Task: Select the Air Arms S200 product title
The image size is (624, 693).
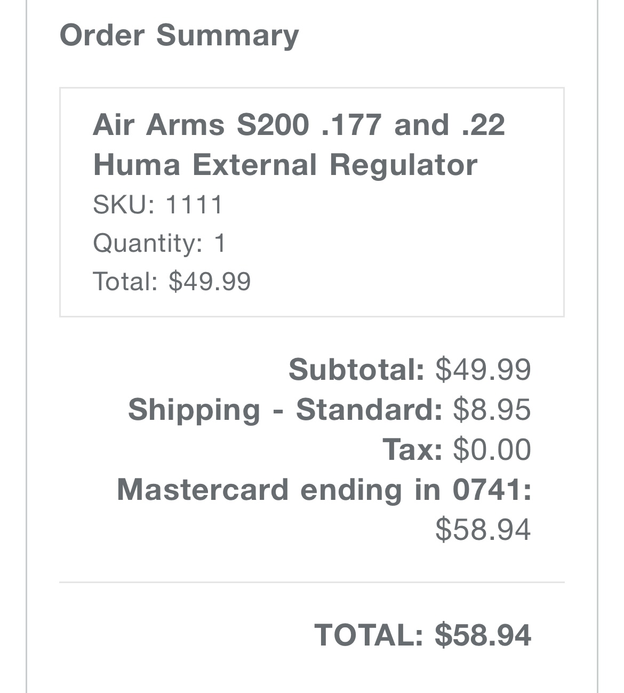Action: pyautogui.click(x=299, y=145)
